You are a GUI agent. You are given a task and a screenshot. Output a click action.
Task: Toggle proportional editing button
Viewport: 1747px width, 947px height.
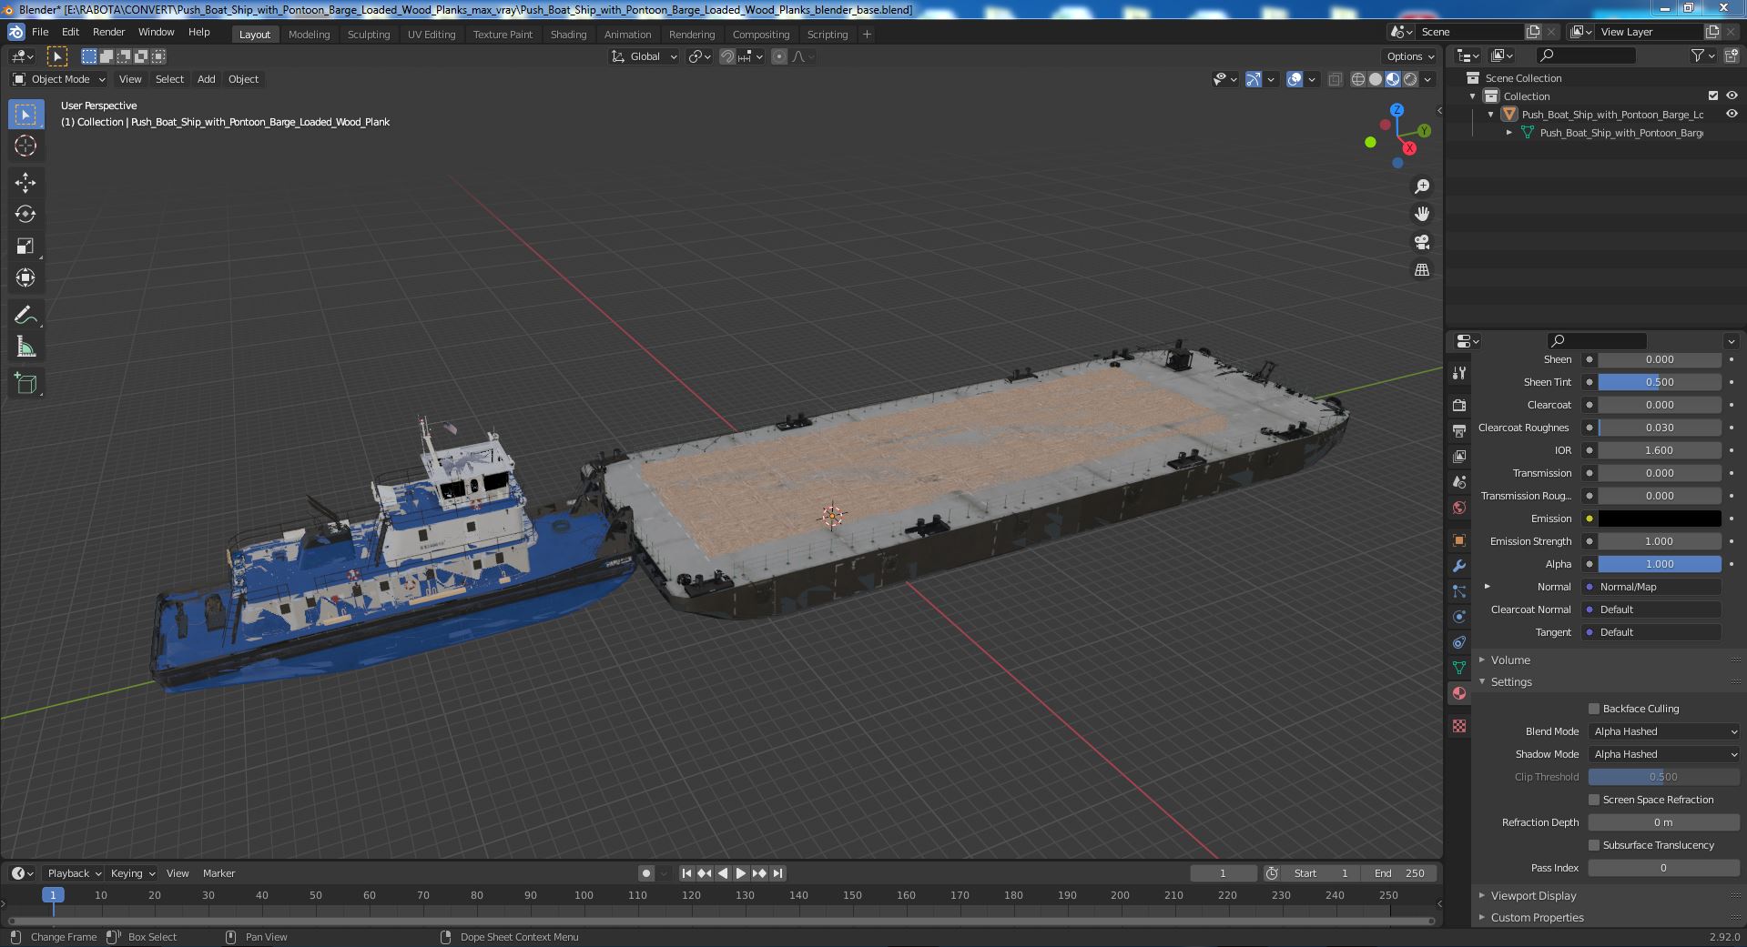click(779, 56)
